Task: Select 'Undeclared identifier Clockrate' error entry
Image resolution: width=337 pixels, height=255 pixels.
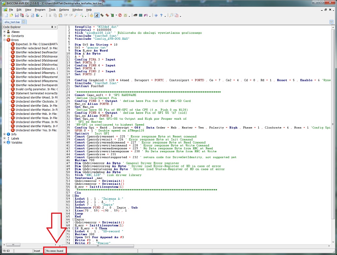Action: tap(36, 101)
